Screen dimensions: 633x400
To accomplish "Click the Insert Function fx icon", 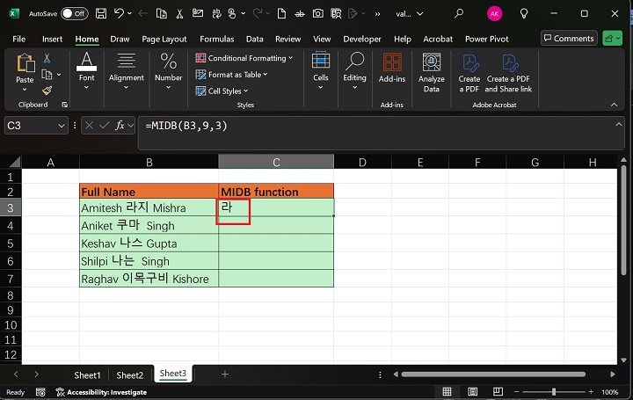I will pos(121,126).
